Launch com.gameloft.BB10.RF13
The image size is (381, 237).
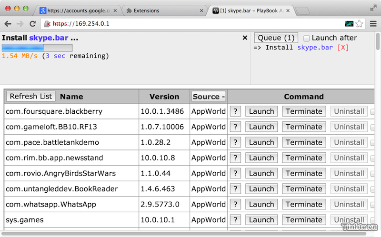261,127
